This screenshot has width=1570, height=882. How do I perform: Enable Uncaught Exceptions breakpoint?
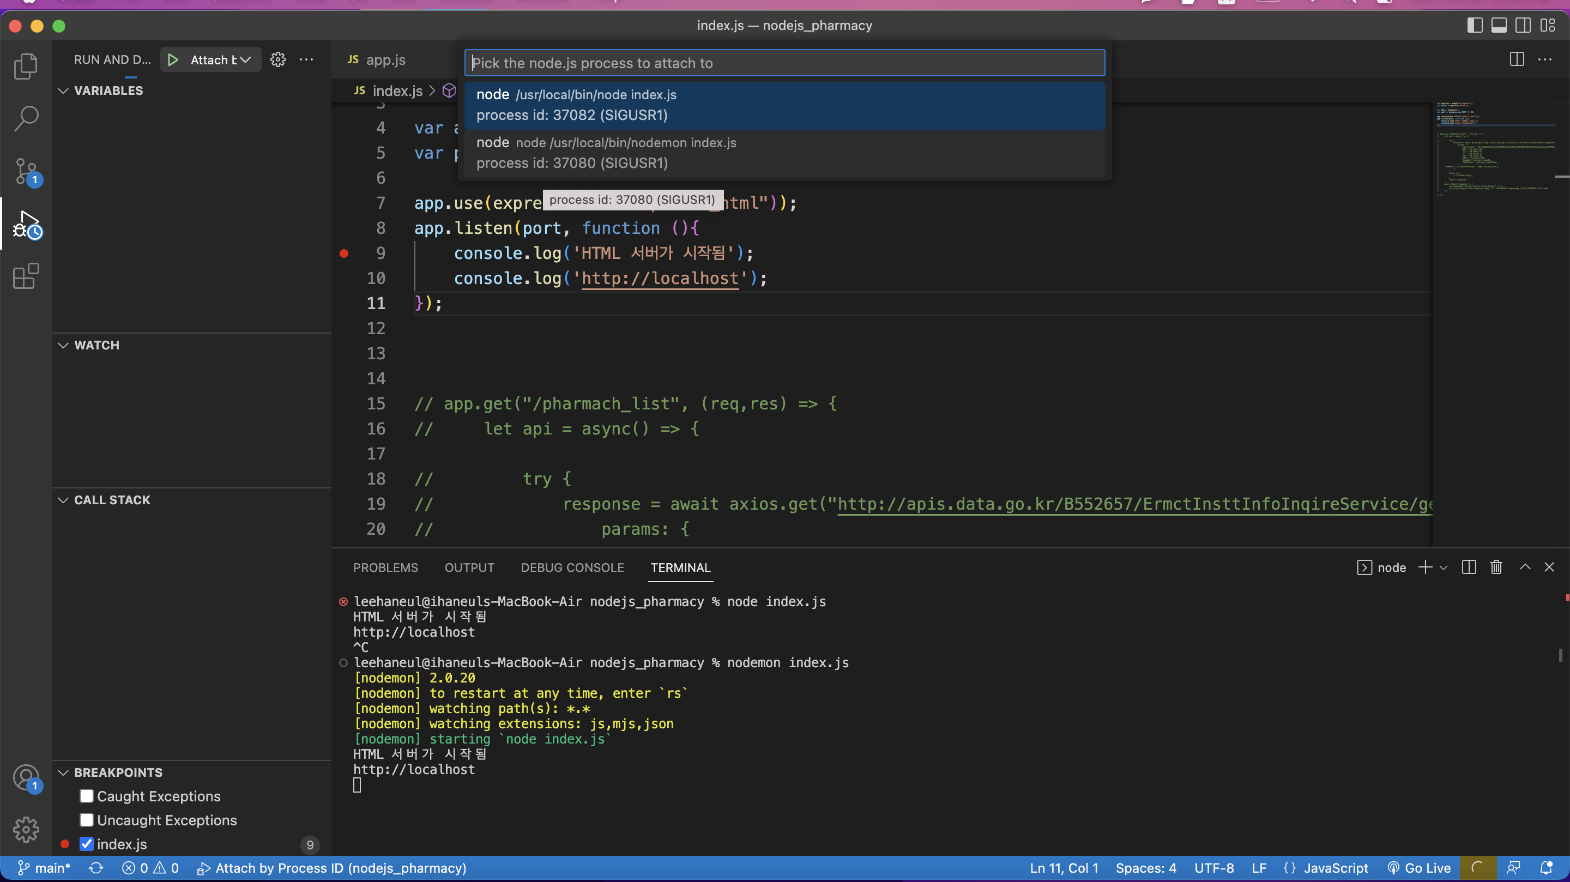[x=87, y=820]
